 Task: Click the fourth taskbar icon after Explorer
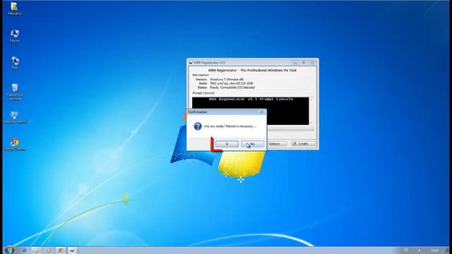49,250
